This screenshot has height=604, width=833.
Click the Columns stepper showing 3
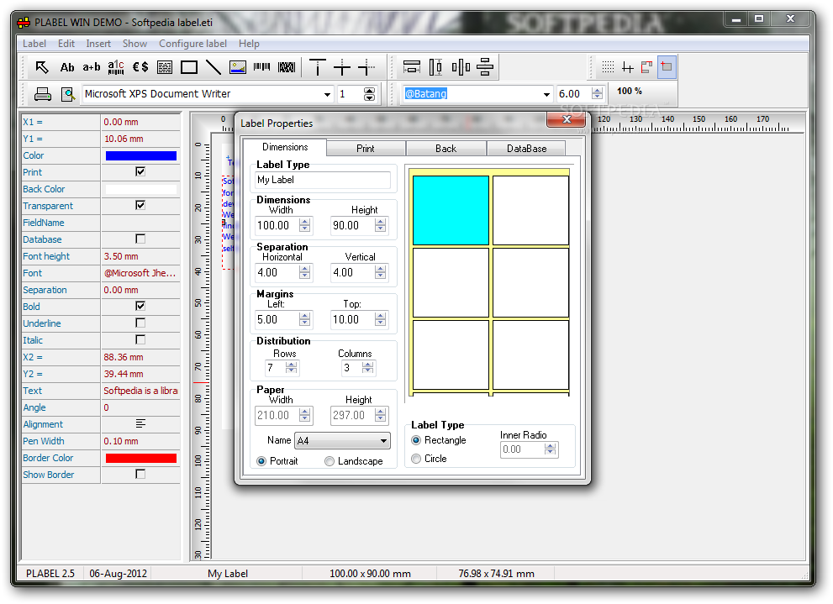tap(368, 367)
